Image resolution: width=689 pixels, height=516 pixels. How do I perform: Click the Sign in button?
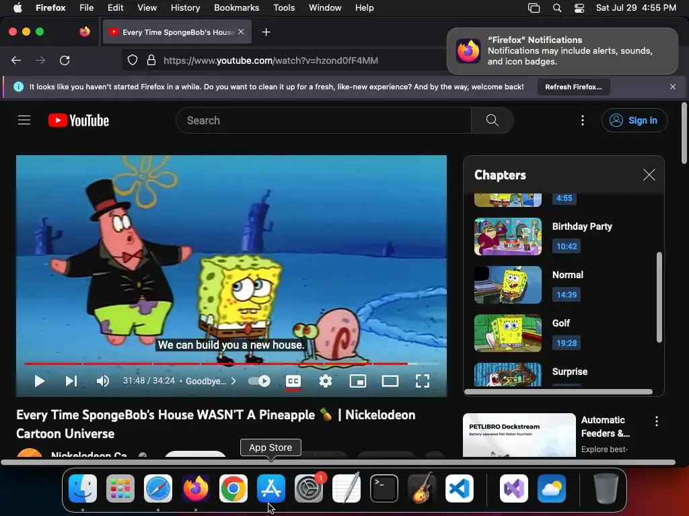(x=634, y=120)
